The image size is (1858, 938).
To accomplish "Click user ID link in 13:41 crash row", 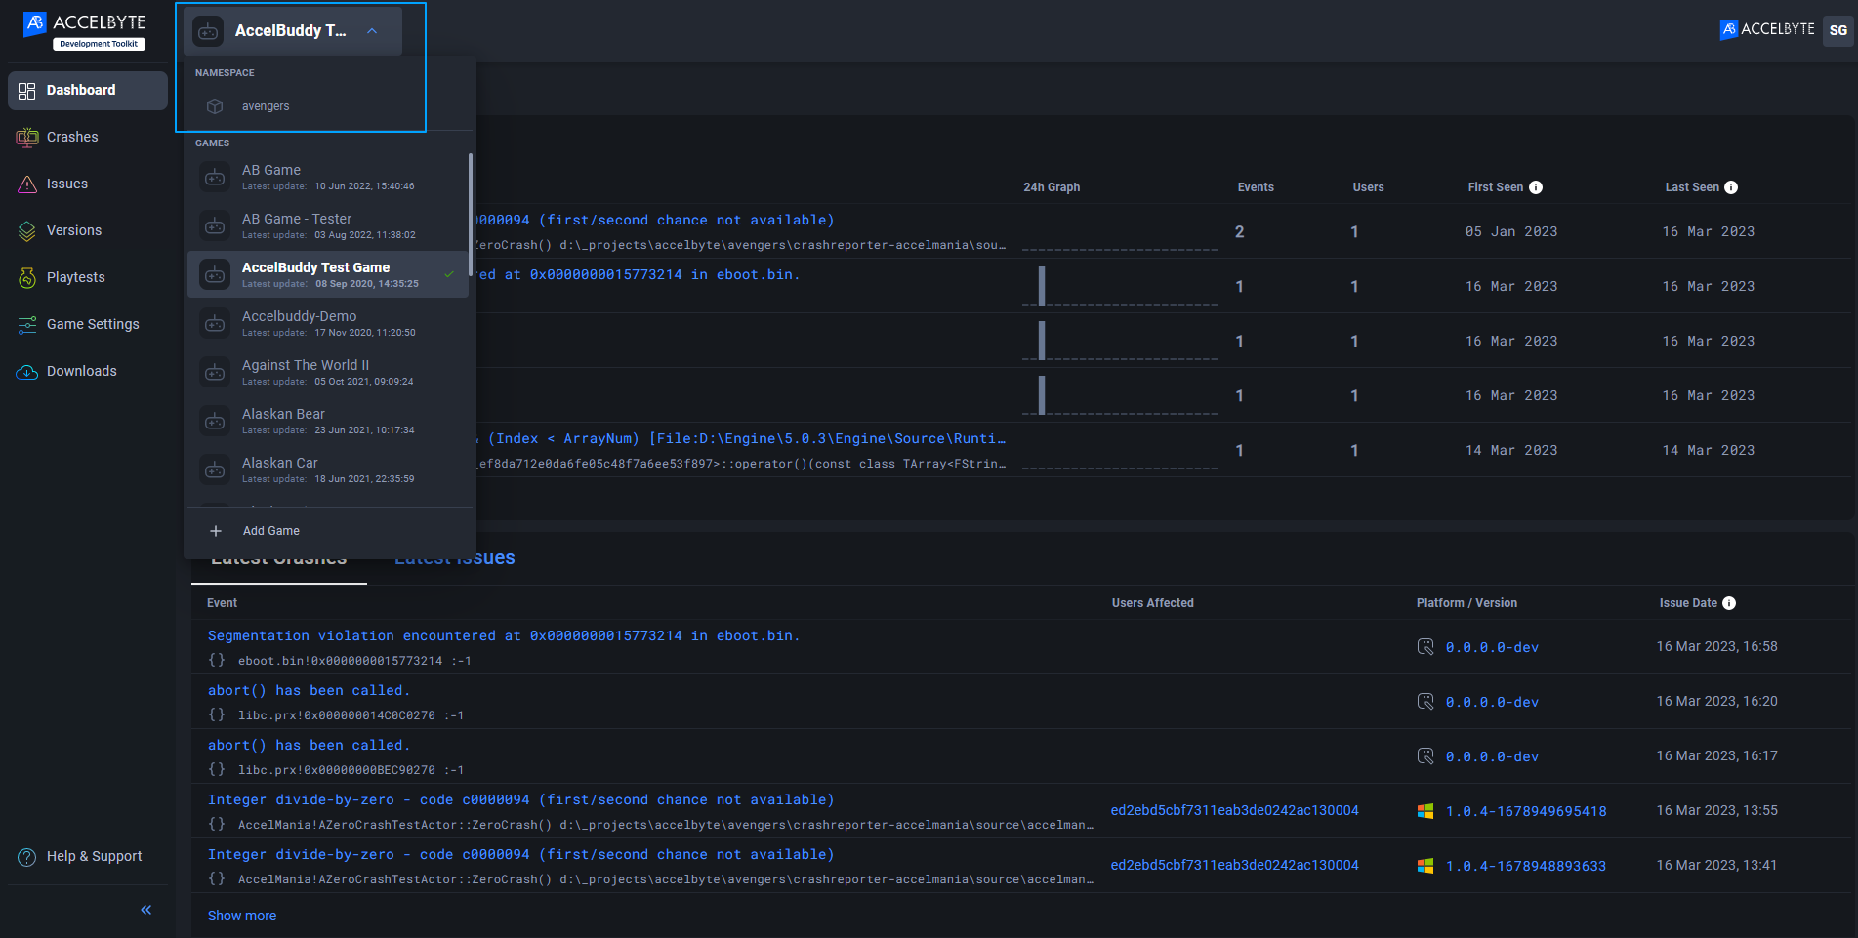I will [x=1234, y=865].
